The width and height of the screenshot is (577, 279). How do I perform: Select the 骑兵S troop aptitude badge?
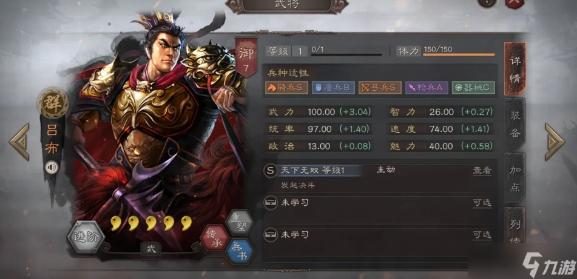286,88
